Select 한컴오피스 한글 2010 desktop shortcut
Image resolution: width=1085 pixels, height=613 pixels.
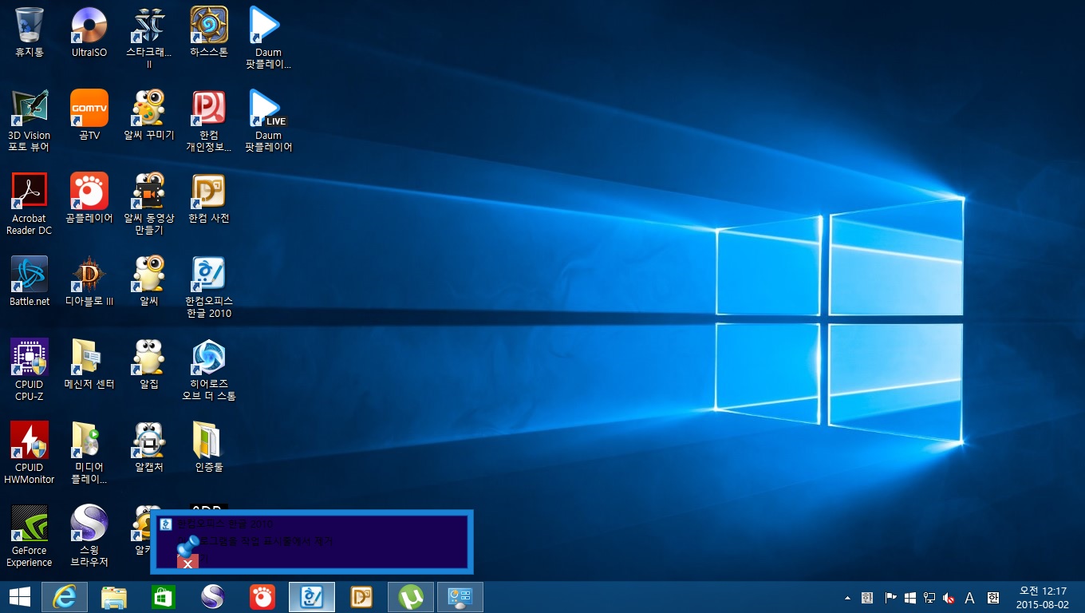pyautogui.click(x=209, y=287)
